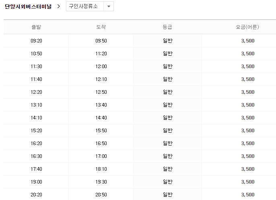Click the 12:00 arrival time

click(x=101, y=67)
